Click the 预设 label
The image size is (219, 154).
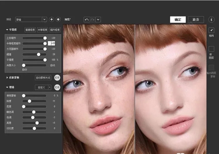pos(9,19)
